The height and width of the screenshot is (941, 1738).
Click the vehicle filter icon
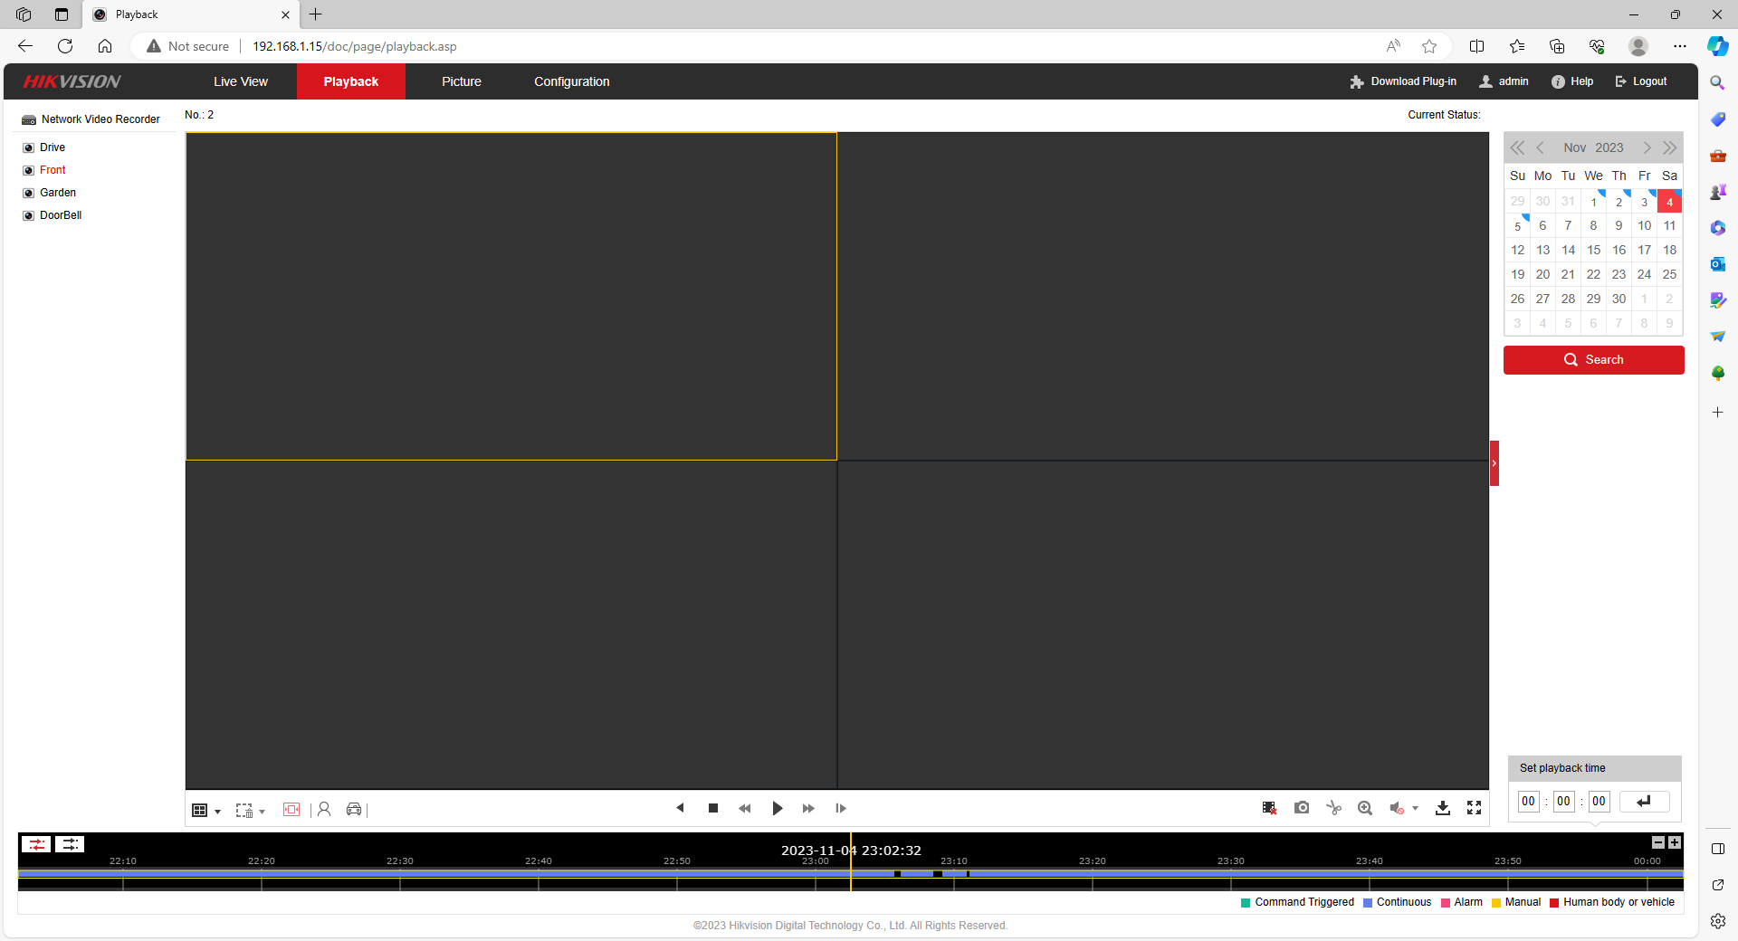click(x=354, y=810)
